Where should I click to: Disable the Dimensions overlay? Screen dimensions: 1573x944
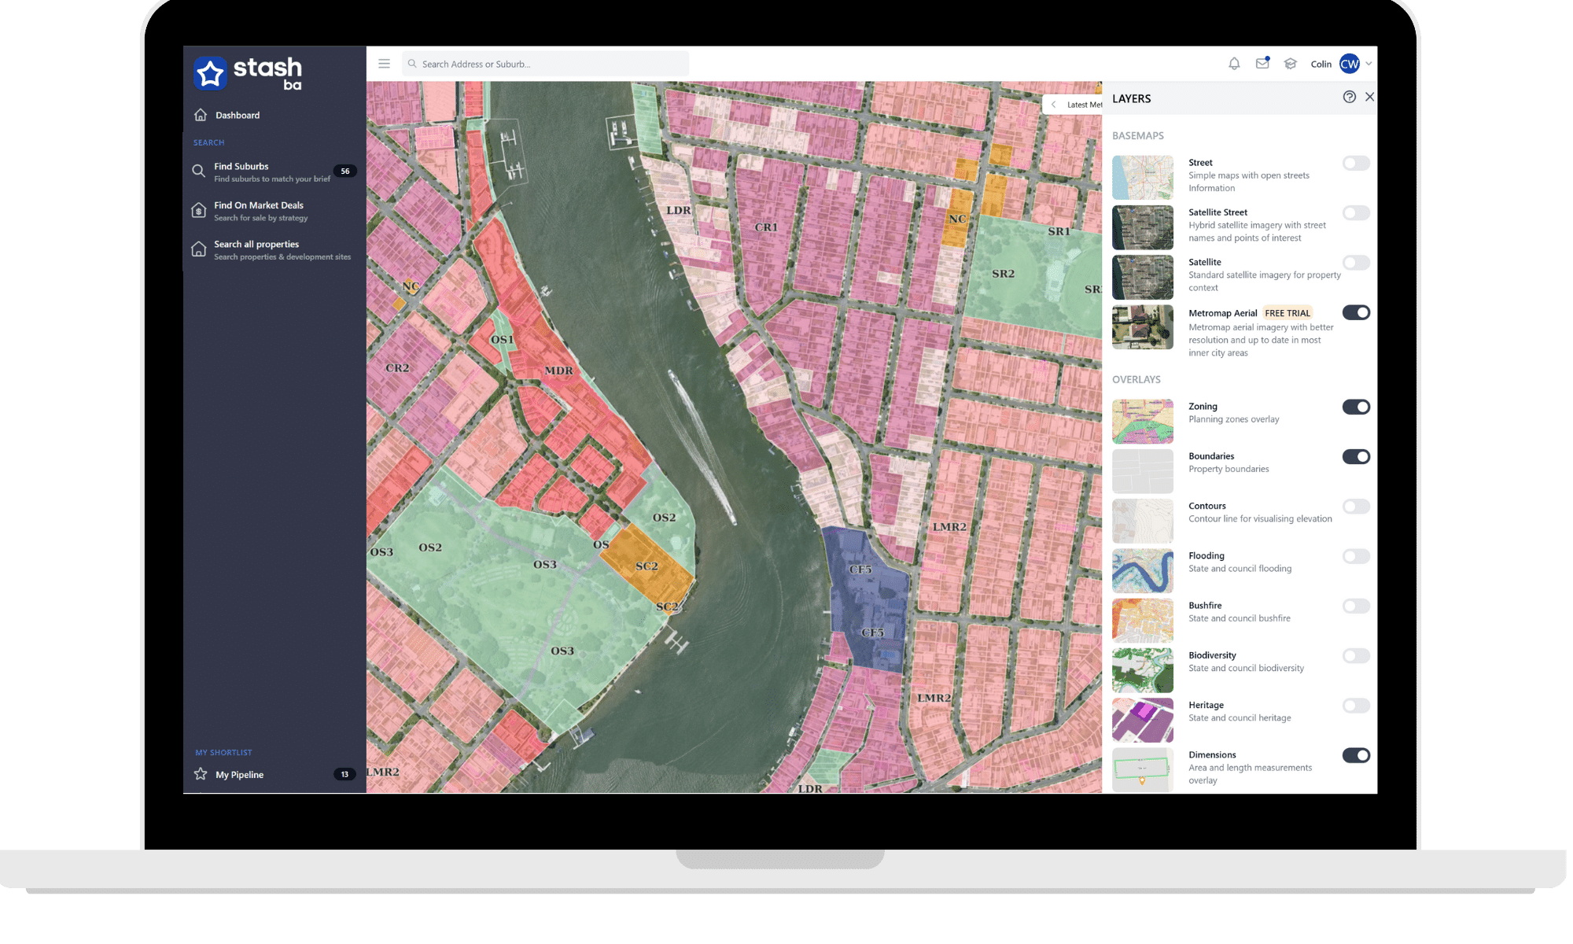(x=1356, y=755)
